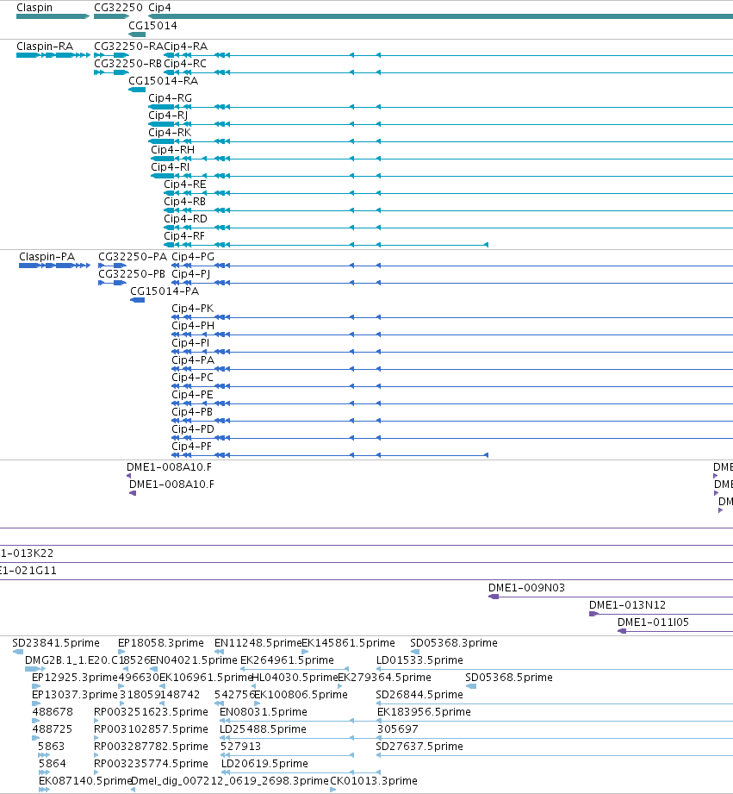Click transcript Cip4-RJ

coord(168,115)
